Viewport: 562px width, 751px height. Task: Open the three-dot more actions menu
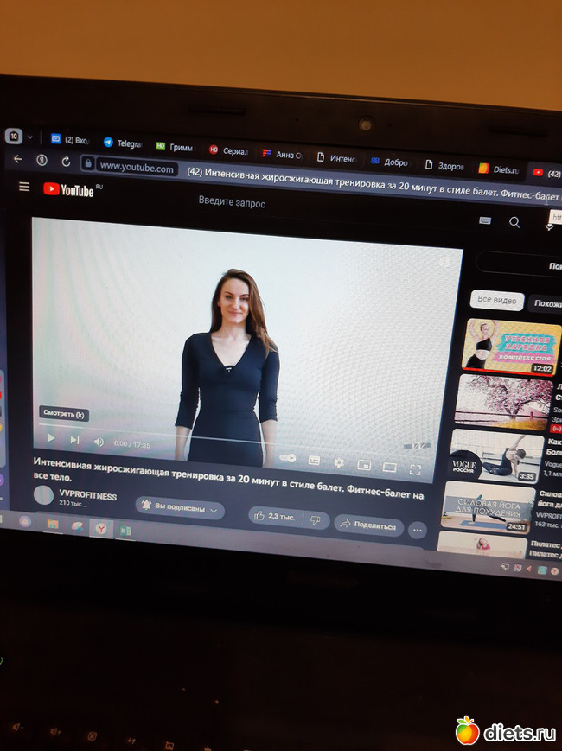click(418, 529)
